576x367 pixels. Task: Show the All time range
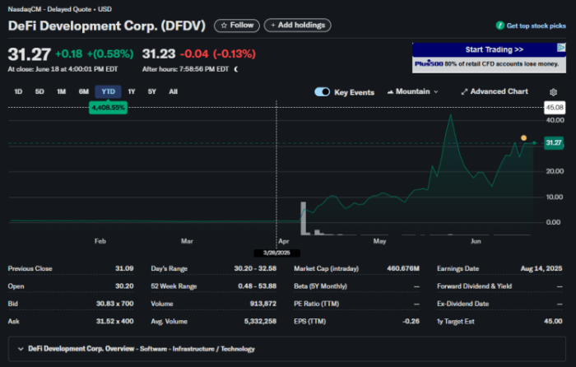point(173,91)
